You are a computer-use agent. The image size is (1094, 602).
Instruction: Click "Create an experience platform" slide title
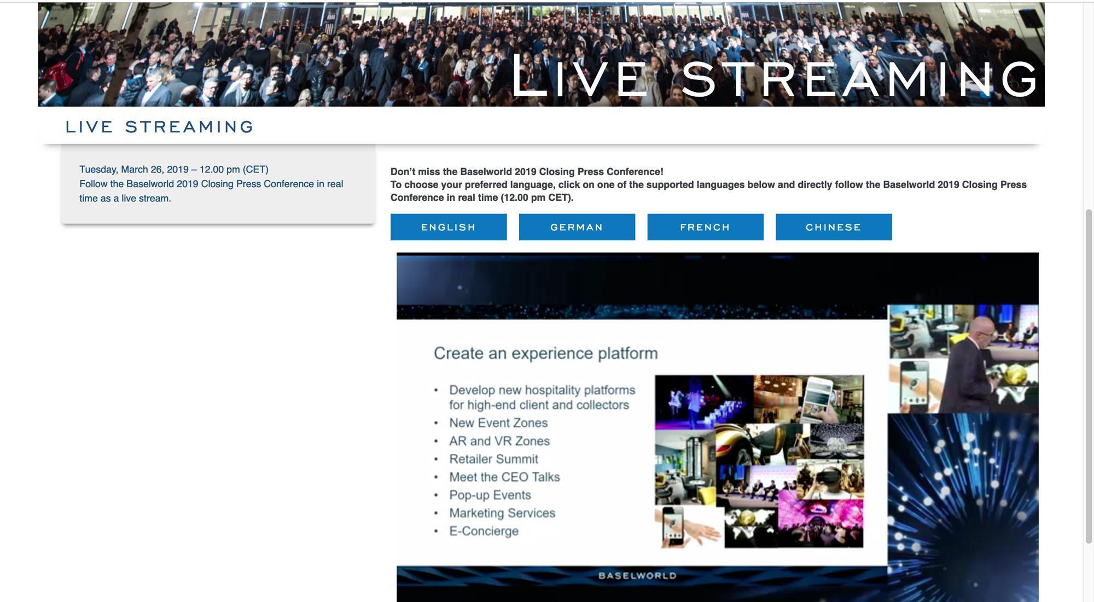546,354
